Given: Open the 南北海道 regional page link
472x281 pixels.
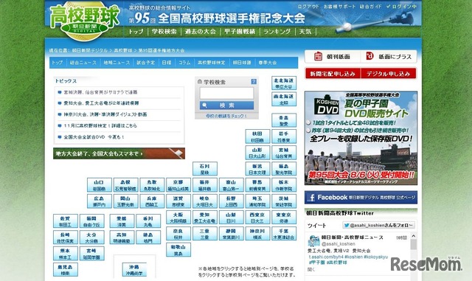Looking at the screenshot, I should coord(283,97).
